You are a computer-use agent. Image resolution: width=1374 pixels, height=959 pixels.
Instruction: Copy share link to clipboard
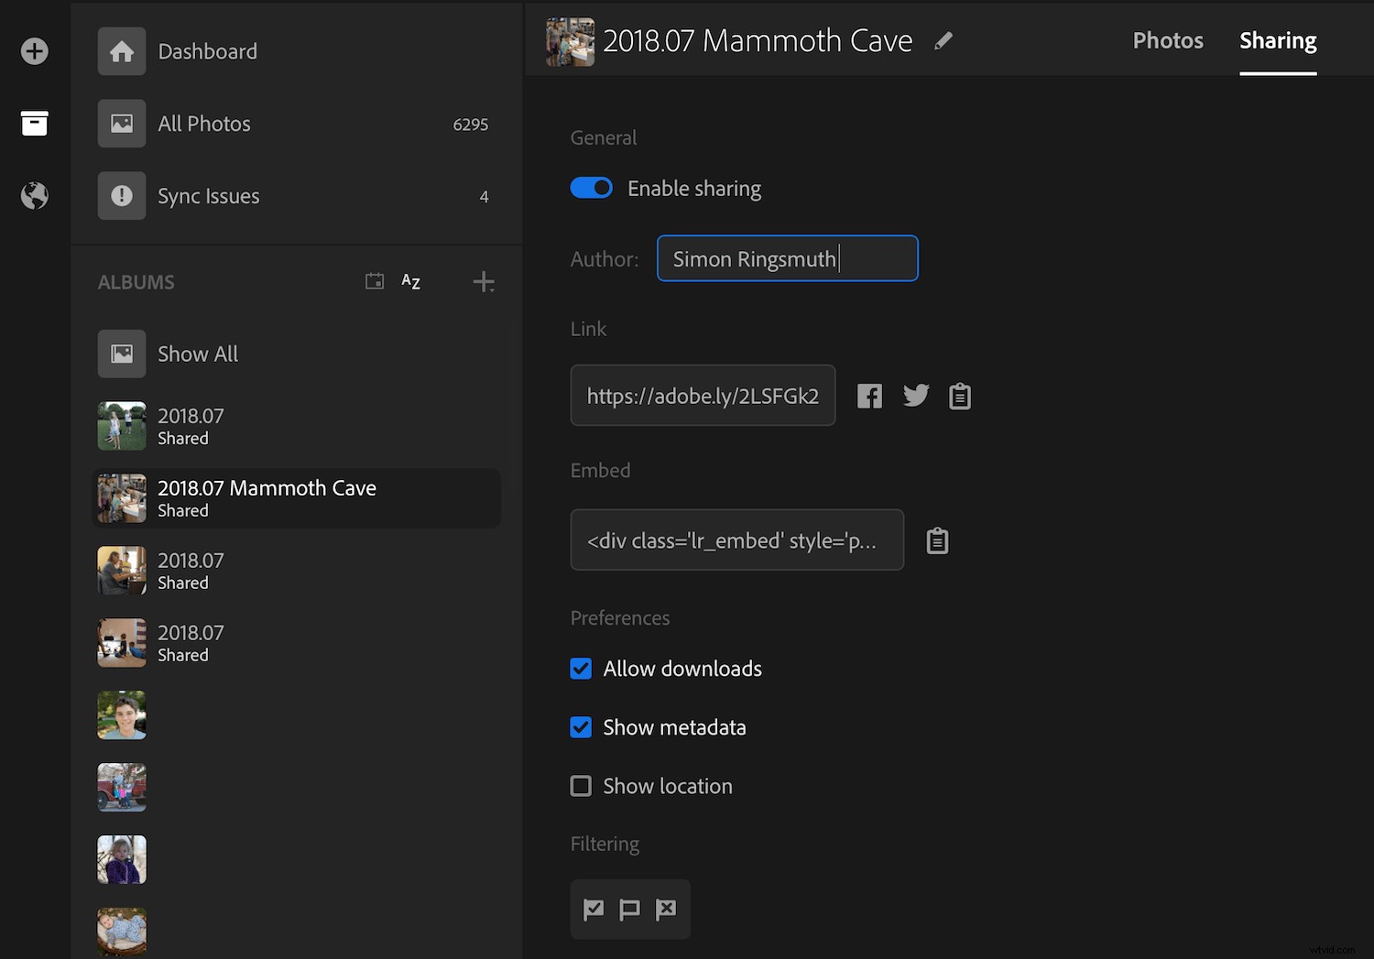[959, 396]
